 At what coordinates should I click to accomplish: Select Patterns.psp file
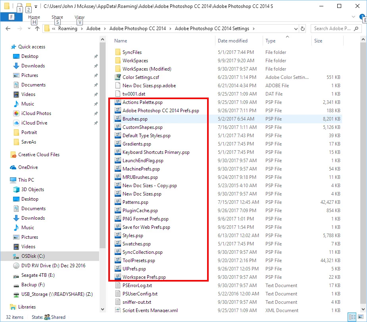pos(135,202)
